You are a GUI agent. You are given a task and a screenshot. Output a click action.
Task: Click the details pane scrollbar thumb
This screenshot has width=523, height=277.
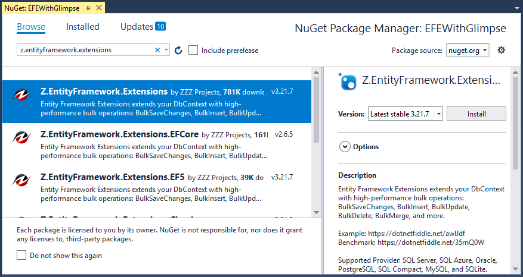tap(515, 123)
